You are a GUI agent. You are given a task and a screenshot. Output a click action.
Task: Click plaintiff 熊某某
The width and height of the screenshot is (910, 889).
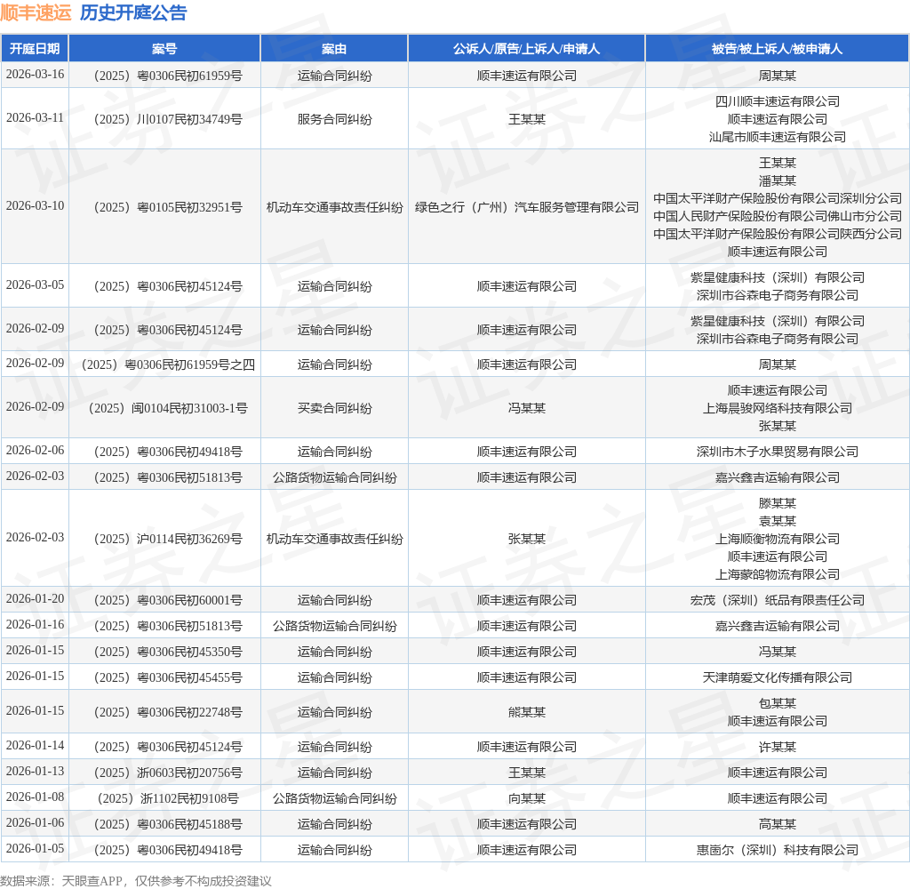point(526,712)
